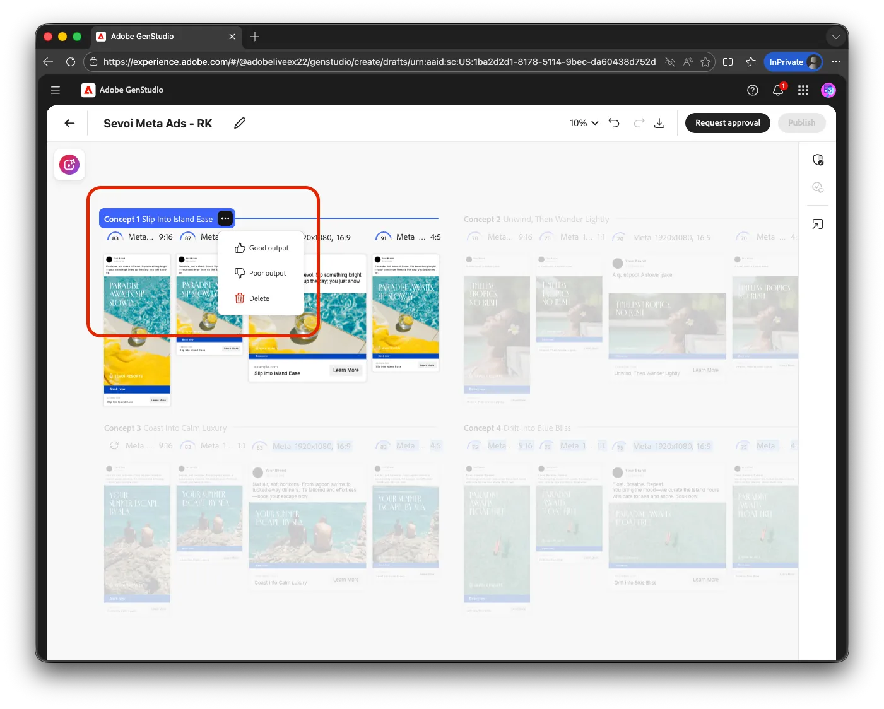Select the Concept 1 Slip Into Island Ease label
884x709 pixels.
tap(158, 219)
